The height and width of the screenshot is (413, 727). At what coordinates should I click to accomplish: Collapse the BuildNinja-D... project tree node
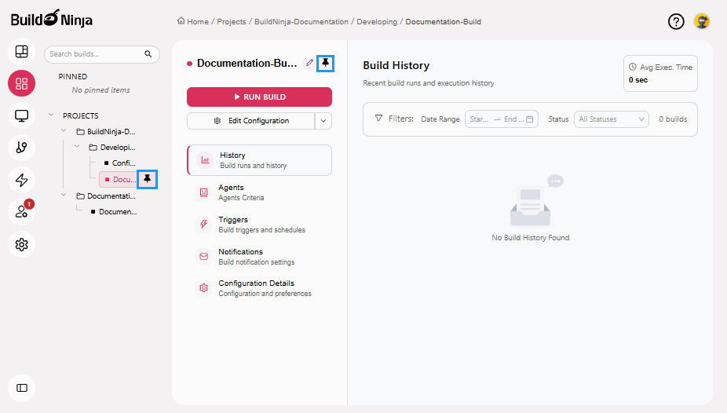point(64,131)
